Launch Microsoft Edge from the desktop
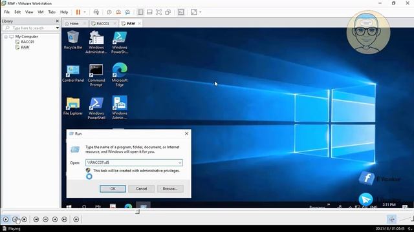The height and width of the screenshot is (232, 414). pos(120,75)
